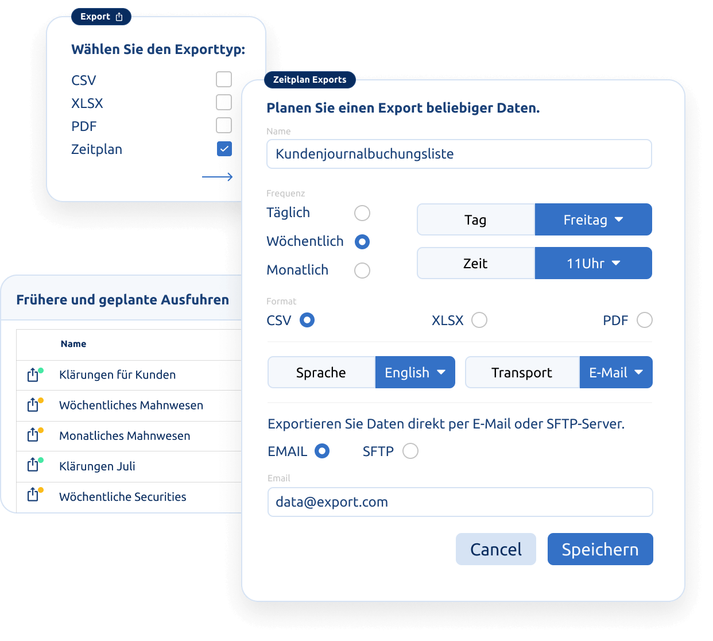
Task: Click export icon beside Wöchentliches Mahnwesen
Action: (x=33, y=405)
